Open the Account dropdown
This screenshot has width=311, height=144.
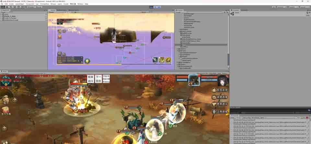coord(282,7)
